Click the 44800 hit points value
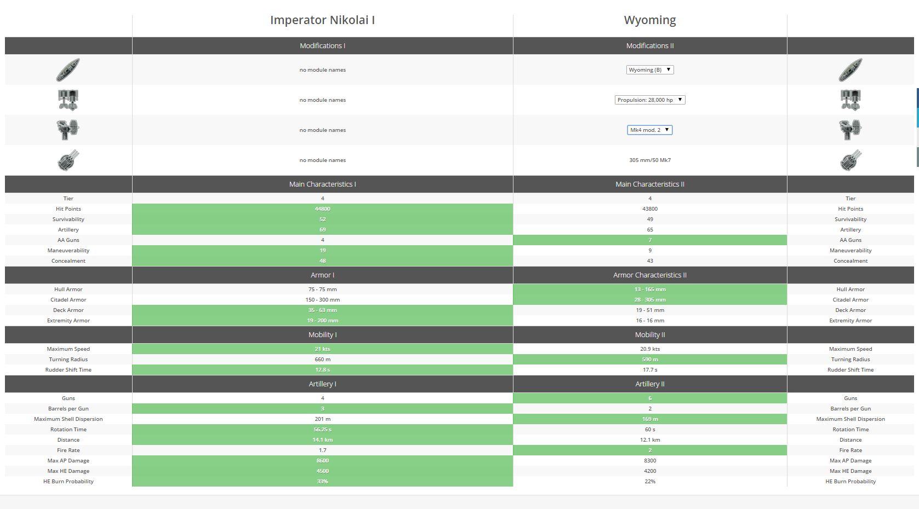 pyautogui.click(x=322, y=209)
